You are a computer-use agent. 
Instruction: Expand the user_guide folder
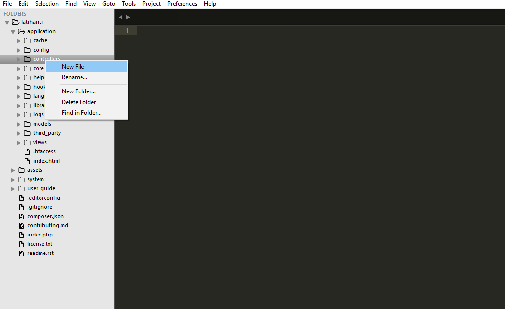[12, 188]
